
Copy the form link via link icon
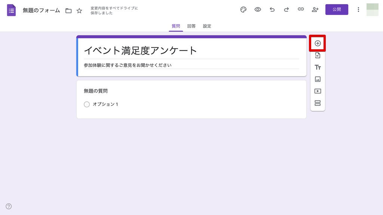click(301, 10)
